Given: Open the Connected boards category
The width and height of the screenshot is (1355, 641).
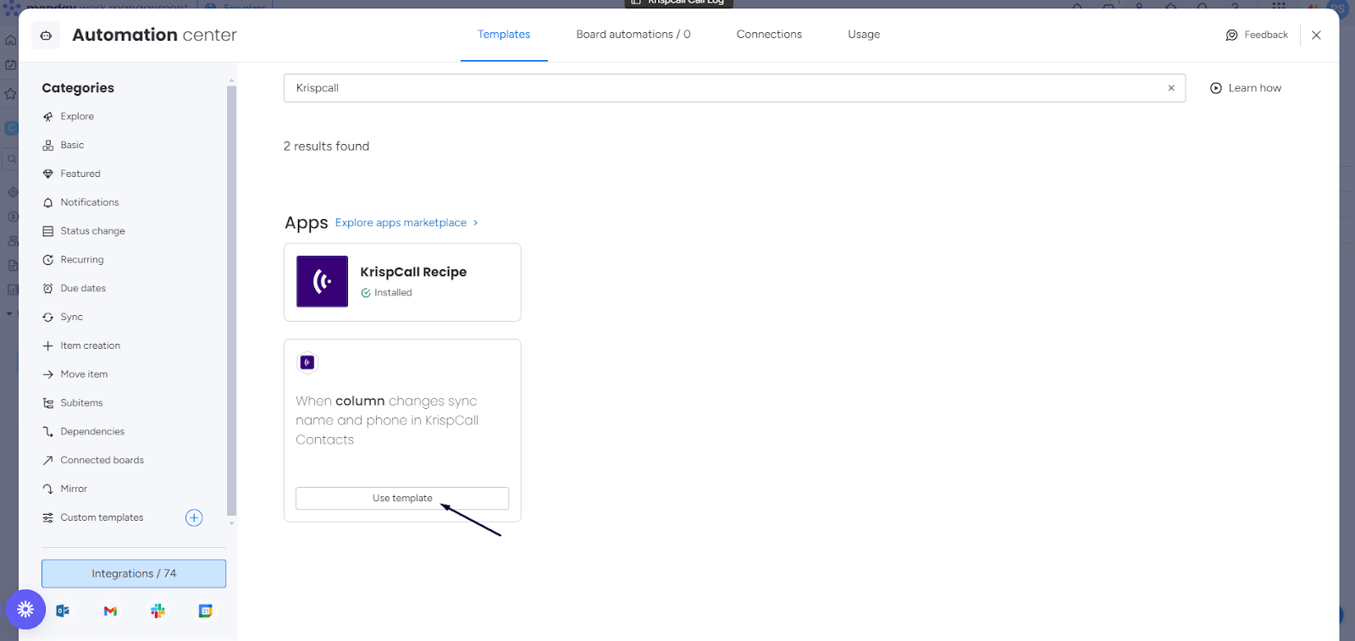Looking at the screenshot, I should point(93,461).
